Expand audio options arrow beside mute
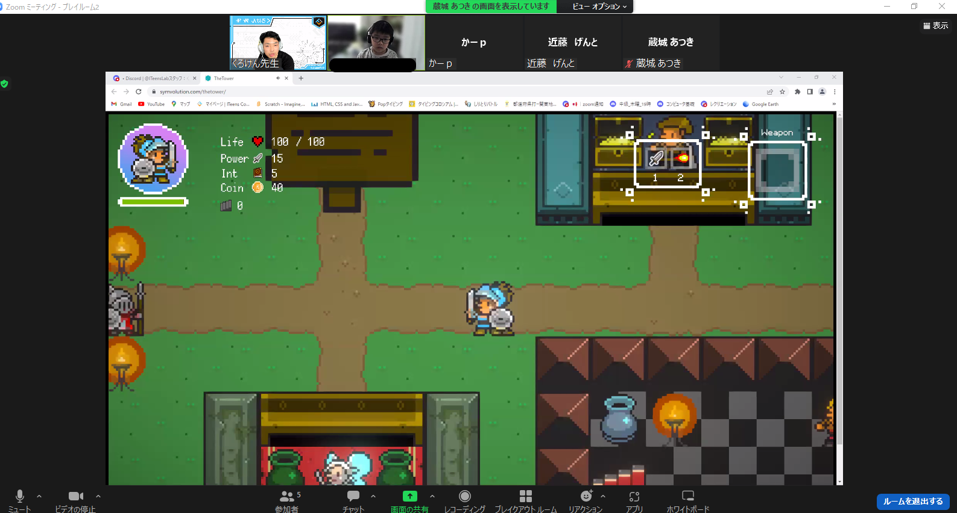This screenshot has height=513, width=957. point(39,496)
